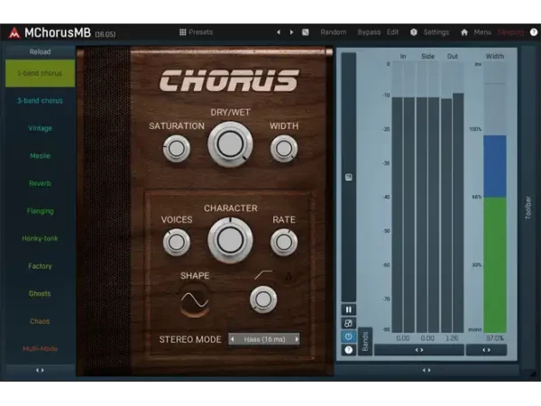Click Random button

coord(334,32)
